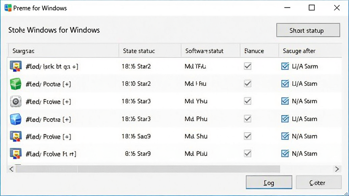Select the monitor icon in the Md PLuu row
Screen dimensions: 349x196
coord(16,153)
